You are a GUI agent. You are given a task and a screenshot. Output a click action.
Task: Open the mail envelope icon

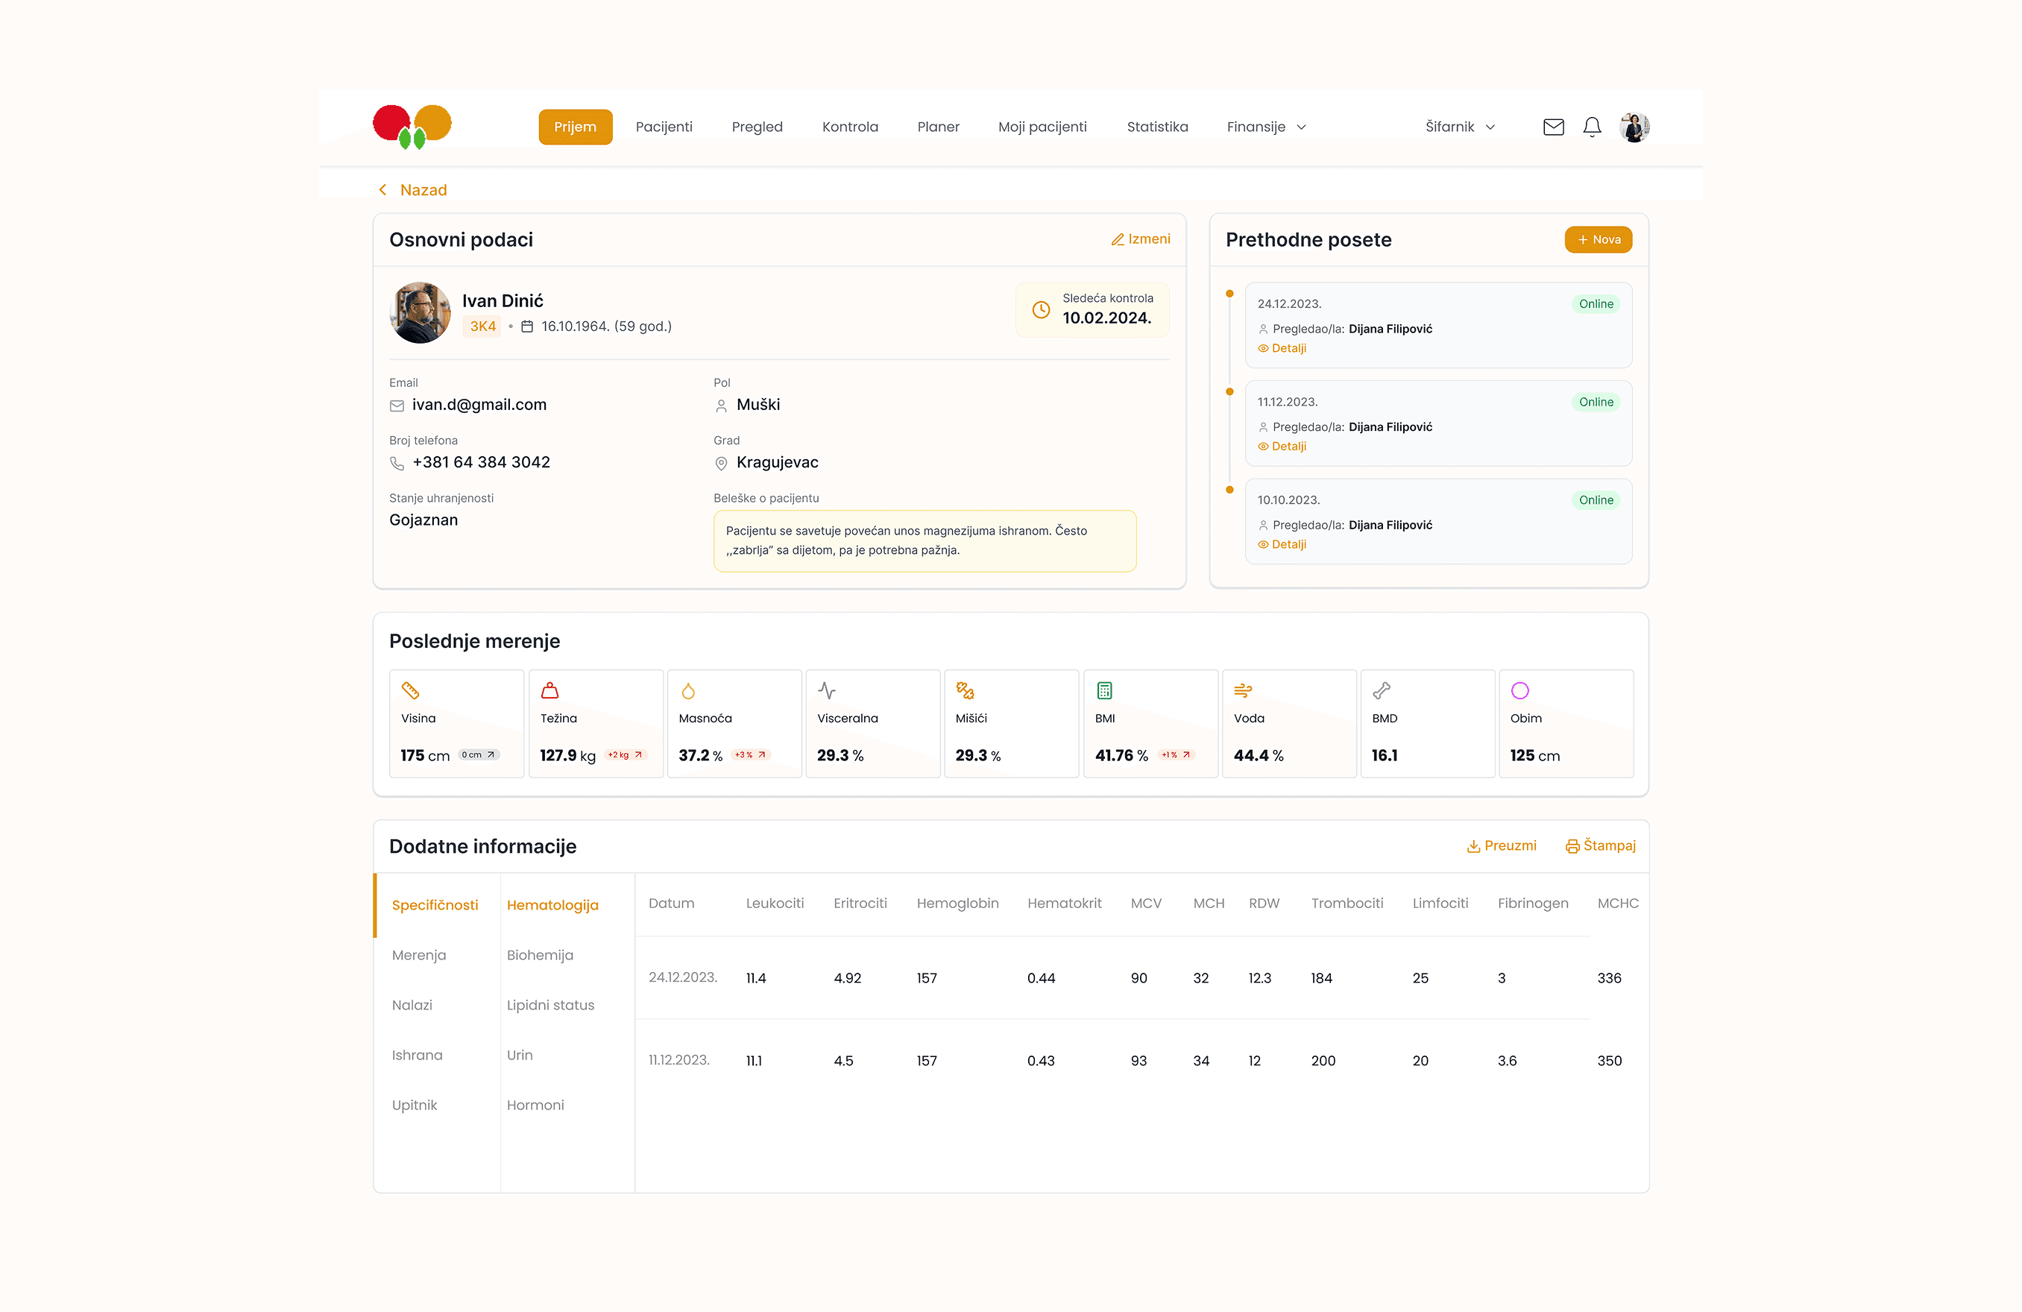click(1553, 127)
